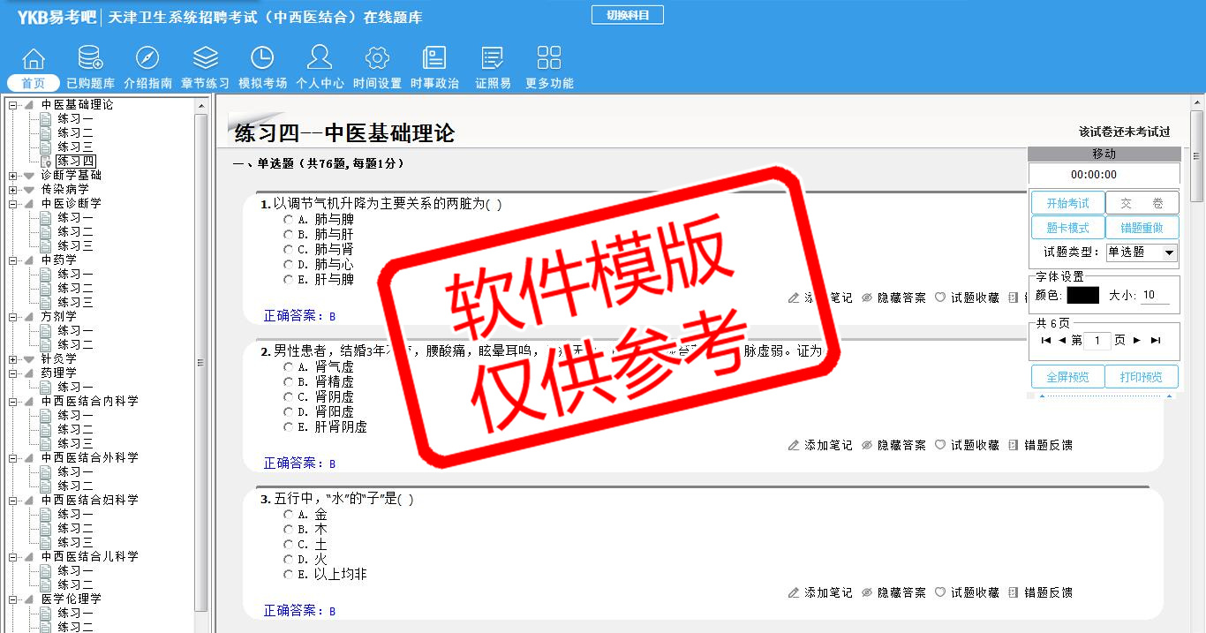1206x633 pixels.
Task: Click the font size 大小 field
Action: pos(1155,296)
